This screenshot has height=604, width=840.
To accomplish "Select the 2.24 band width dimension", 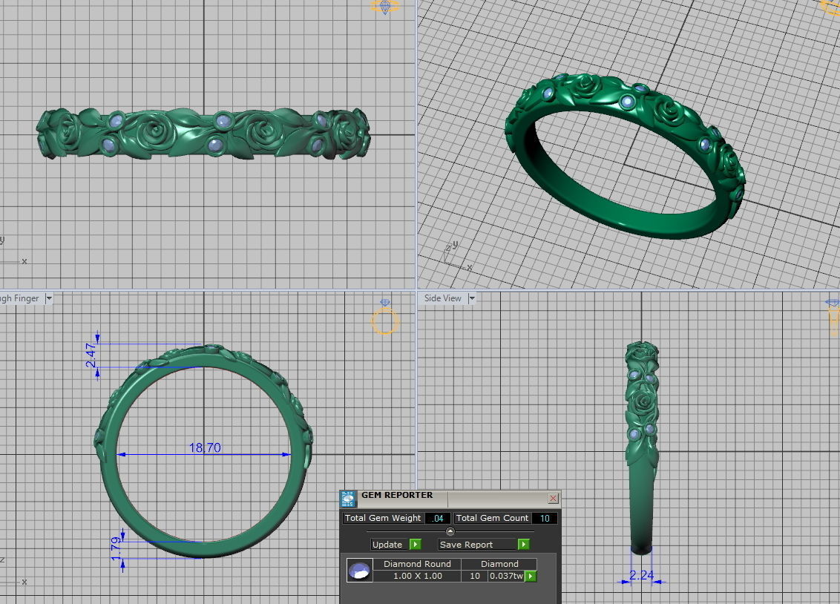I will pos(641,575).
